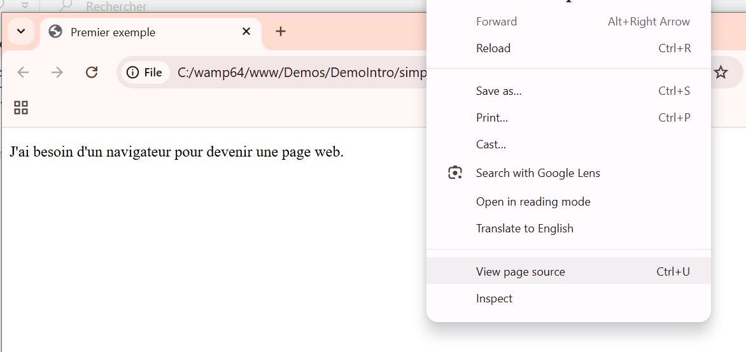
Task: Focus the address bar URL field
Action: pyautogui.click(x=302, y=73)
